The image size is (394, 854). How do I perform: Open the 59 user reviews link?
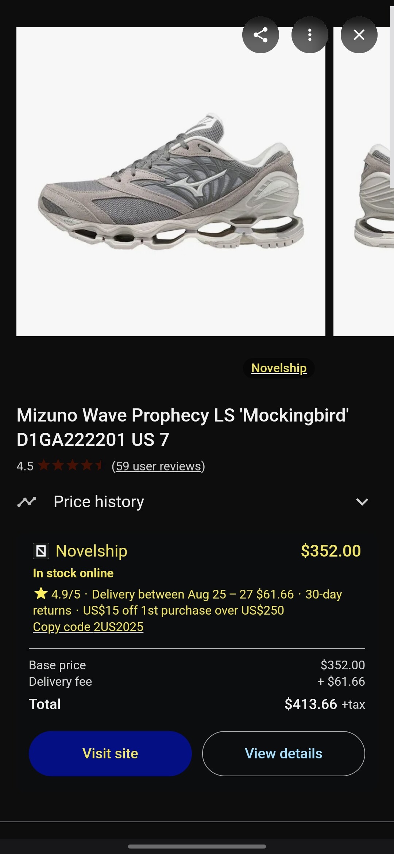click(158, 466)
